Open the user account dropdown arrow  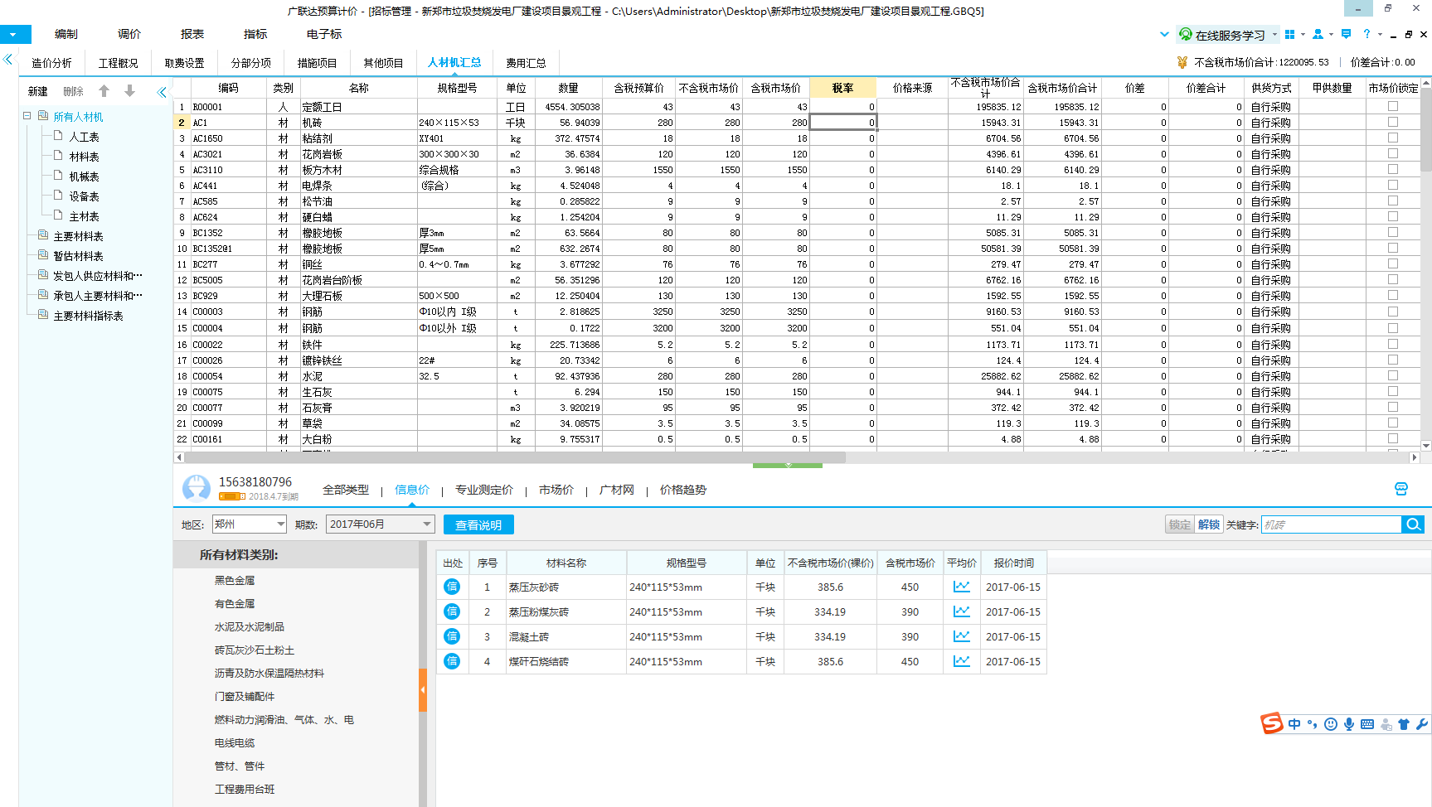point(1331,34)
